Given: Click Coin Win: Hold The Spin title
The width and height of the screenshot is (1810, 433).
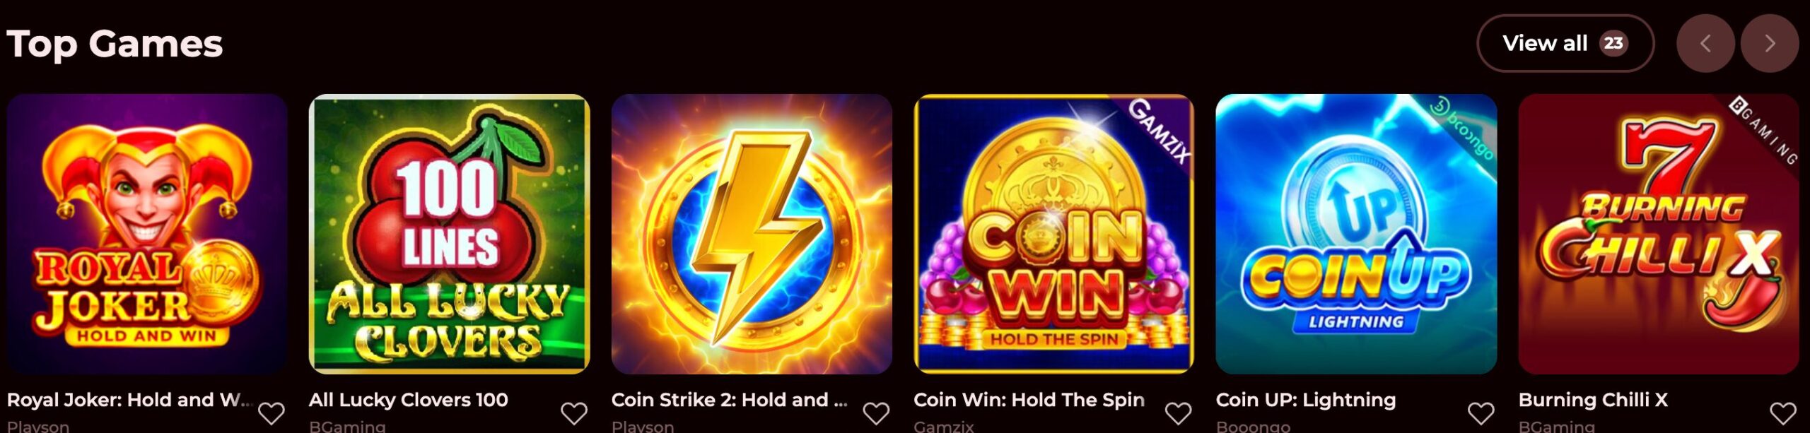Looking at the screenshot, I should pos(1029,400).
